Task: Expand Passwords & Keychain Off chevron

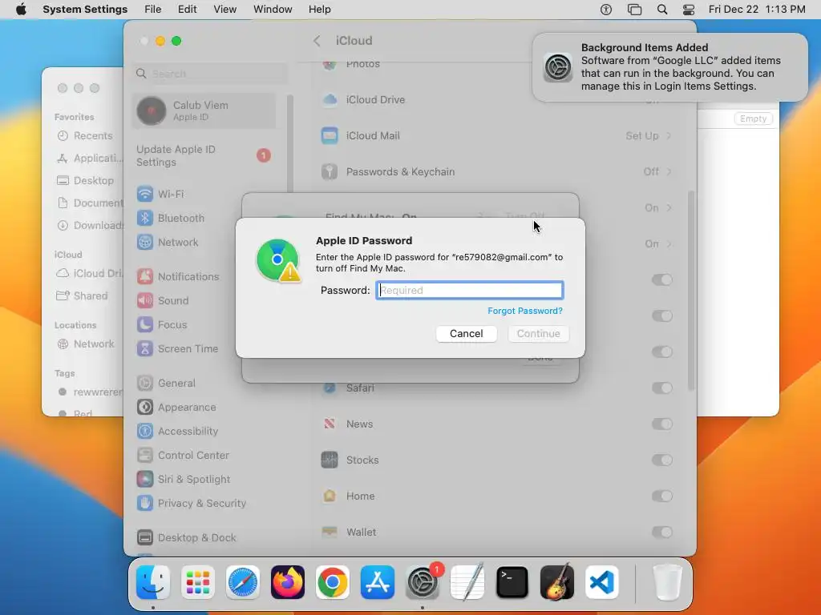Action: [x=669, y=172]
